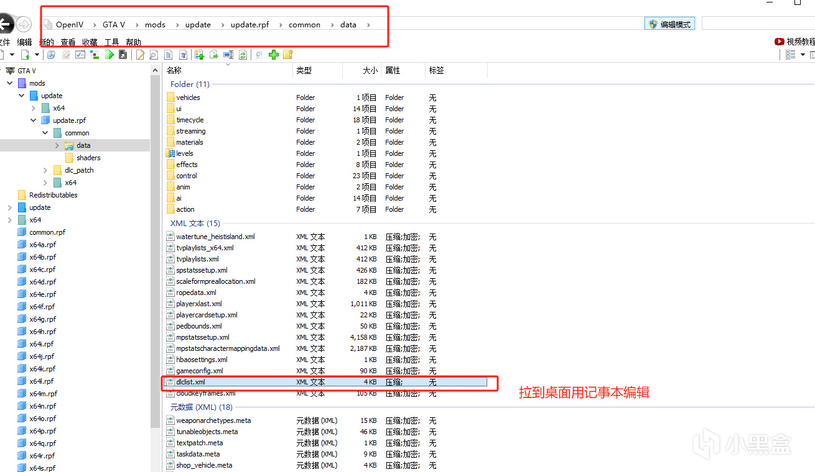Click GTA V in the address breadcrumb
This screenshot has width=815, height=472.
pyautogui.click(x=114, y=25)
